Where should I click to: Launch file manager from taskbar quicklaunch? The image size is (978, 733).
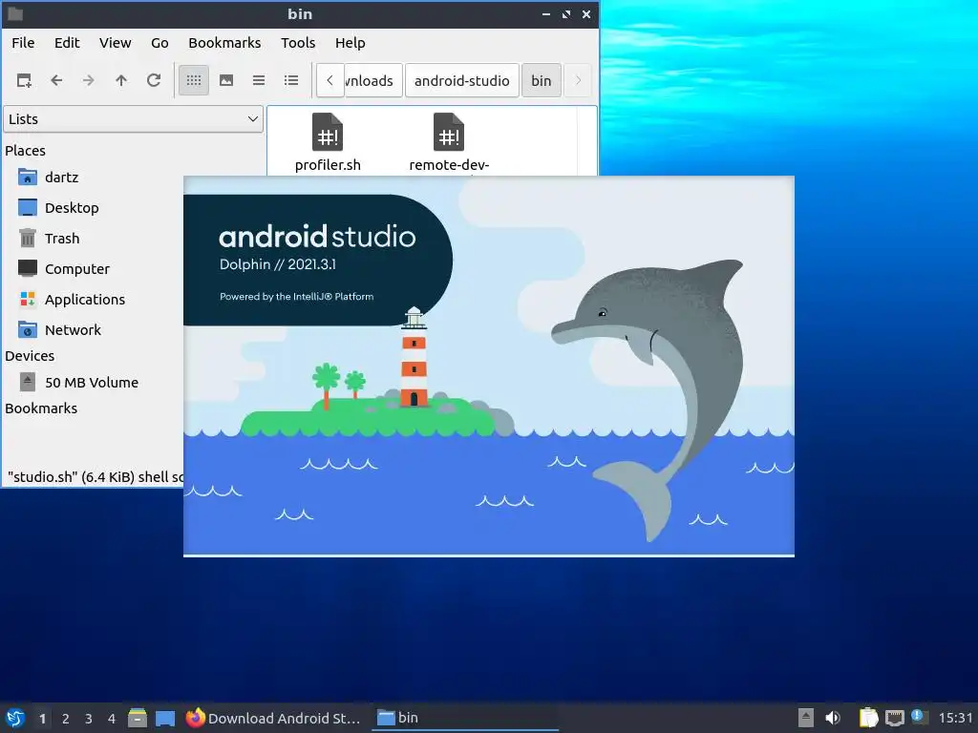click(138, 718)
